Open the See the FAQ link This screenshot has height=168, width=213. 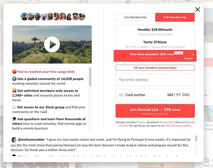pyautogui.click(x=167, y=122)
